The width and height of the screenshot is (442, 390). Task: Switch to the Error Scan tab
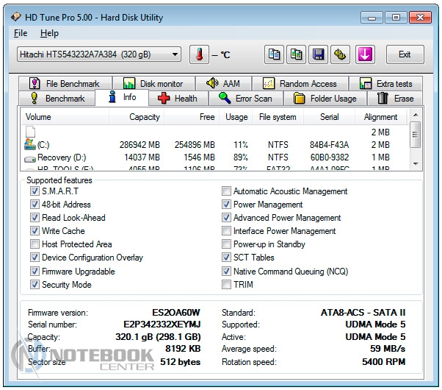point(245,98)
